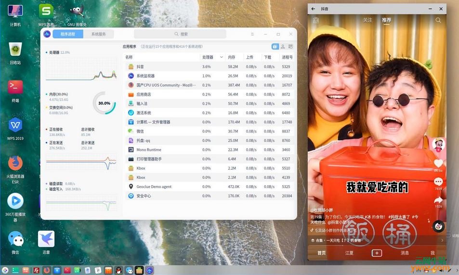459x275 pixels.
Task: Select the 输入法 process row
Action: pyautogui.click(x=210, y=103)
